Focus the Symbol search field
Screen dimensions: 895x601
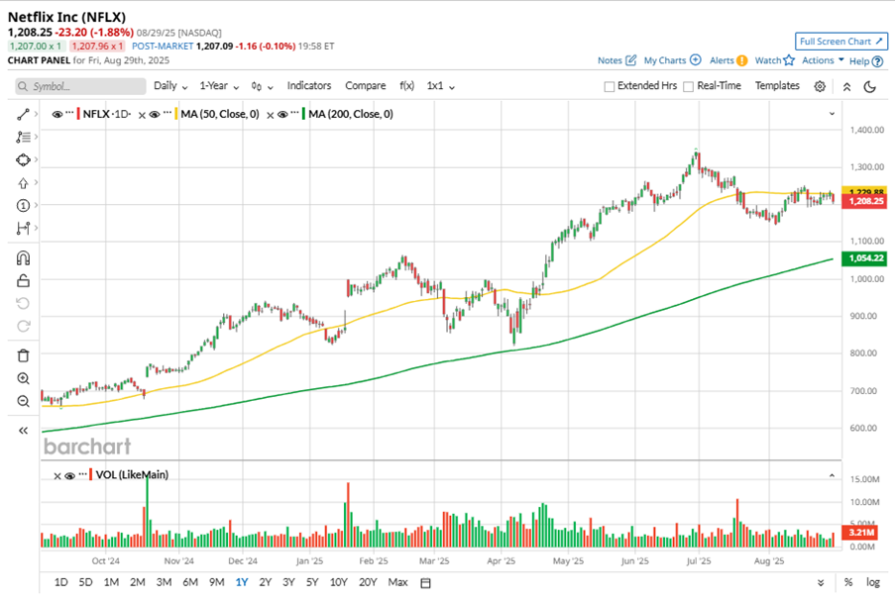click(x=80, y=86)
